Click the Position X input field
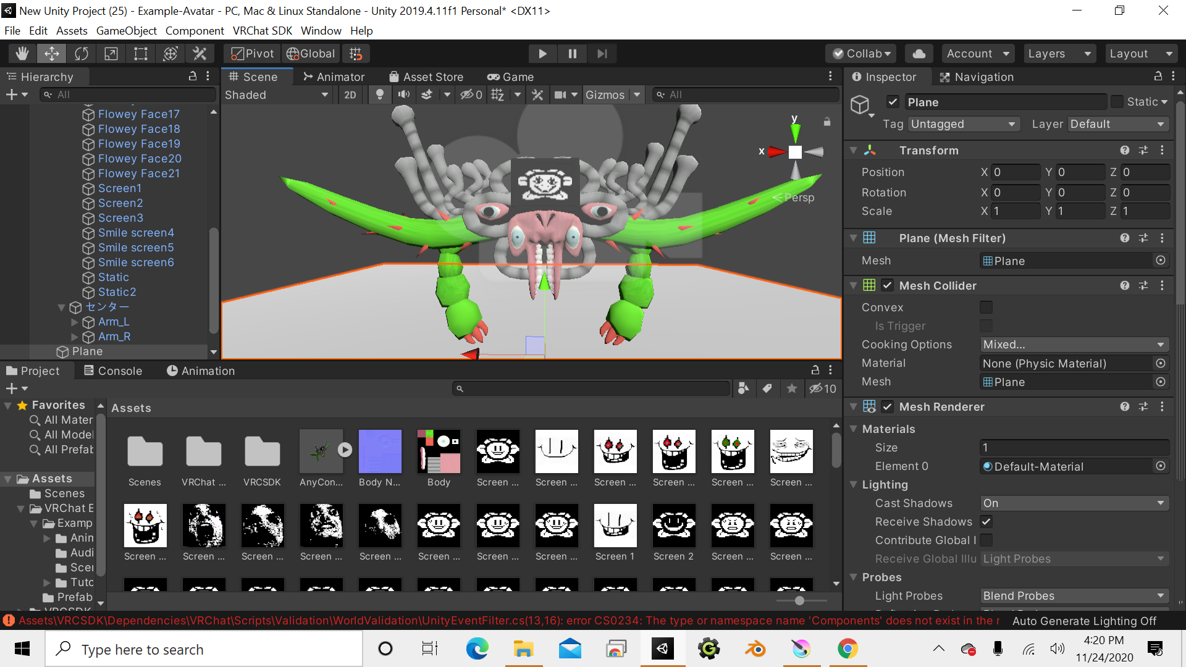The height and width of the screenshot is (667, 1186). tap(1015, 172)
